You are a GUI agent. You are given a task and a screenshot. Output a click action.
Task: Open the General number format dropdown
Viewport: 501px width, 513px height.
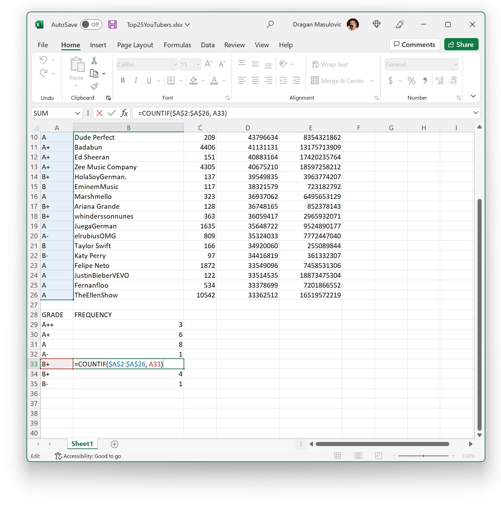tap(455, 64)
